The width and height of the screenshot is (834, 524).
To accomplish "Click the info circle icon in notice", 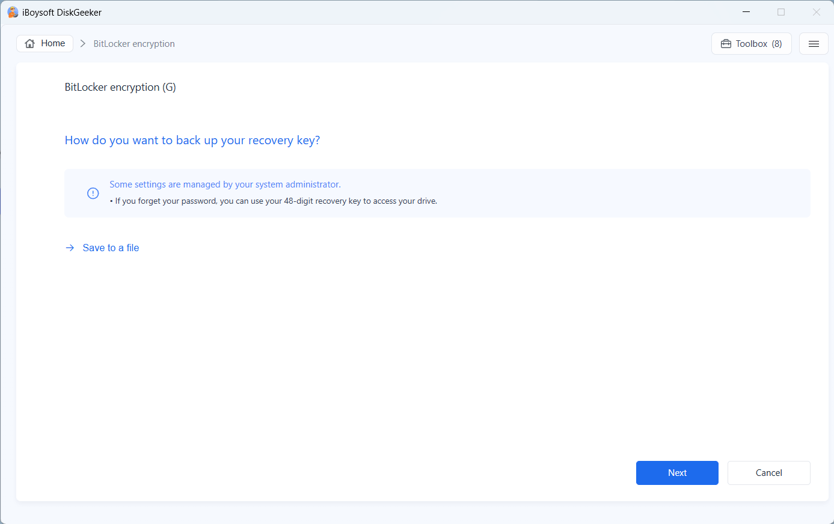I will tap(93, 193).
